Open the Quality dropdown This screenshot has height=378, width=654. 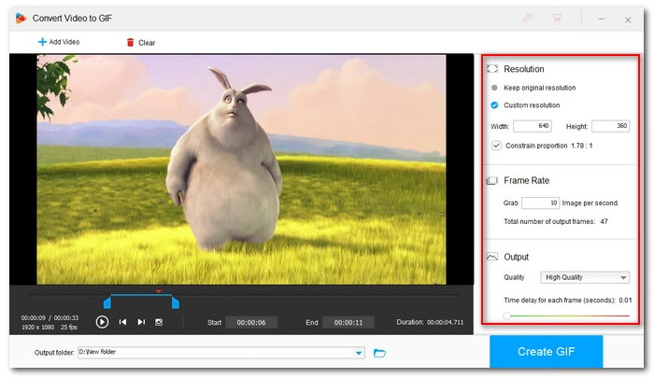click(x=585, y=277)
